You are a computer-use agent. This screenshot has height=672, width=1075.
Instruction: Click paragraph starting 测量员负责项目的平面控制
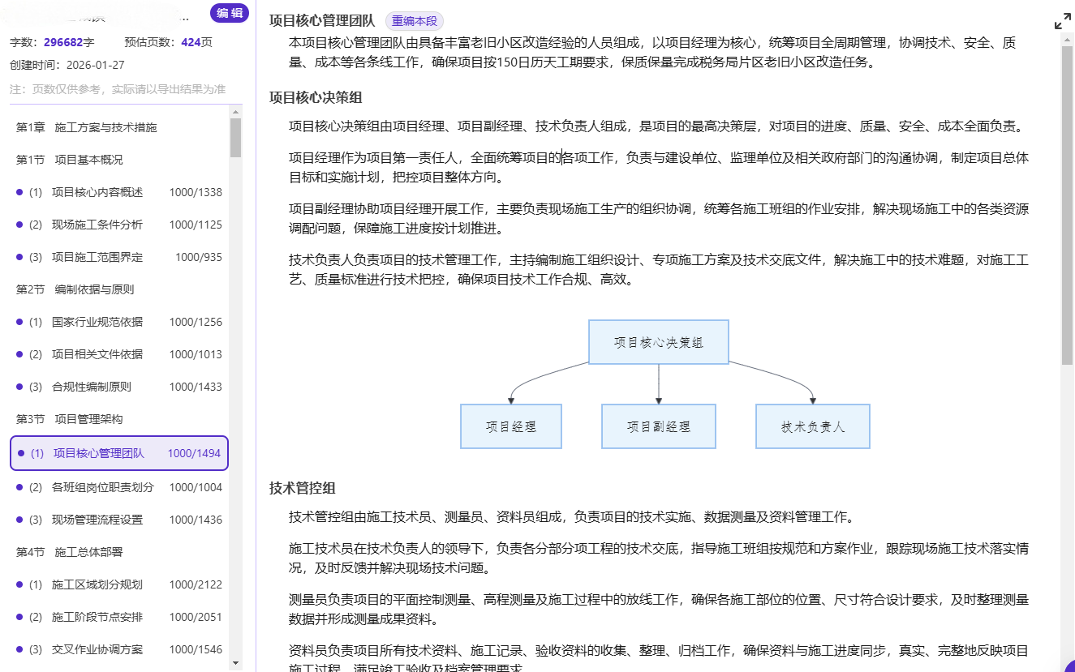(659, 610)
